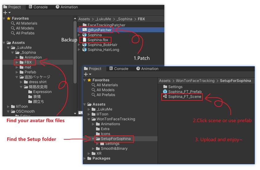Expand the Sophina model asset arrow
Viewport: 260px width, 170px height.
79,35
